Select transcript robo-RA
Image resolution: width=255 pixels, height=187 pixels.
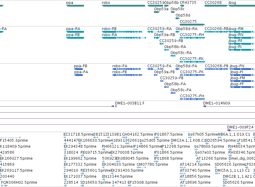(124, 38)
